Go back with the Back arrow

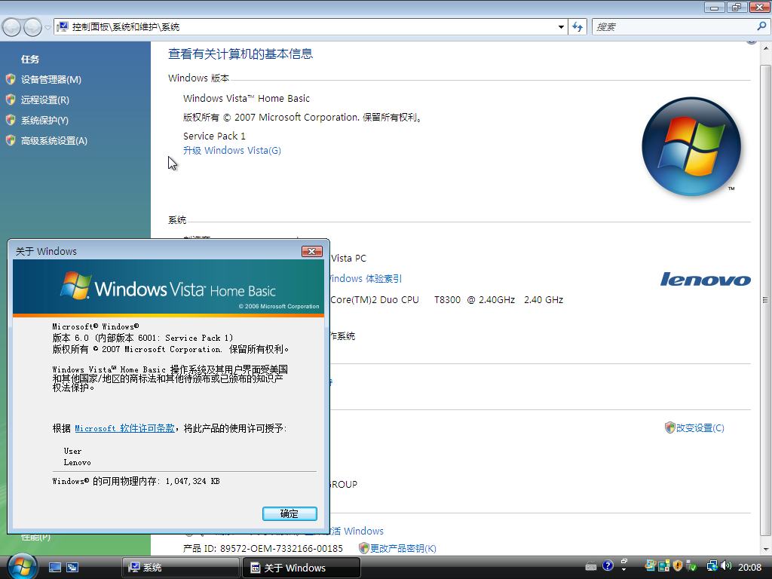pos(12,27)
